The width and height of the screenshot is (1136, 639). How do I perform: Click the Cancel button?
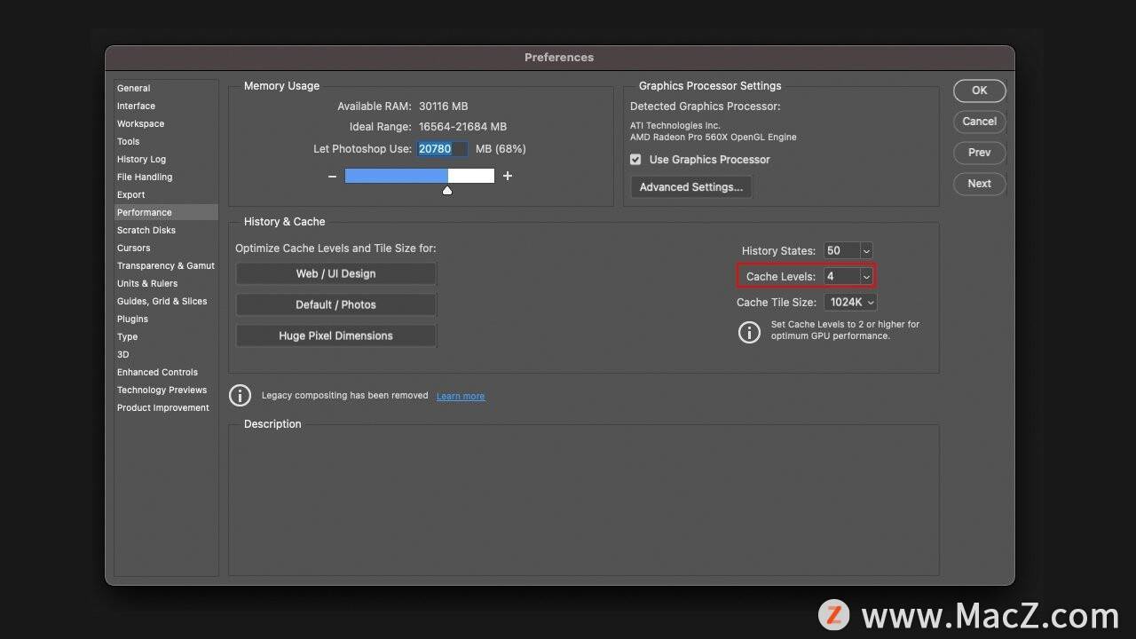[979, 122]
